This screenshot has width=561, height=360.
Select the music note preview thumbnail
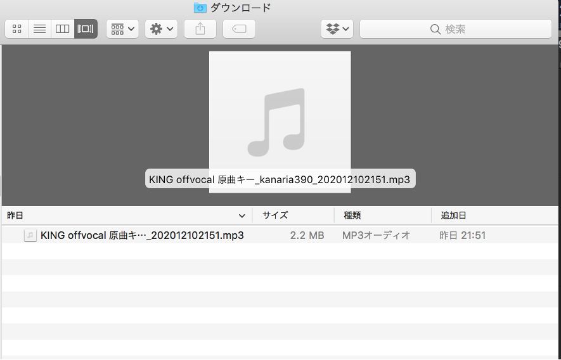coord(280,122)
